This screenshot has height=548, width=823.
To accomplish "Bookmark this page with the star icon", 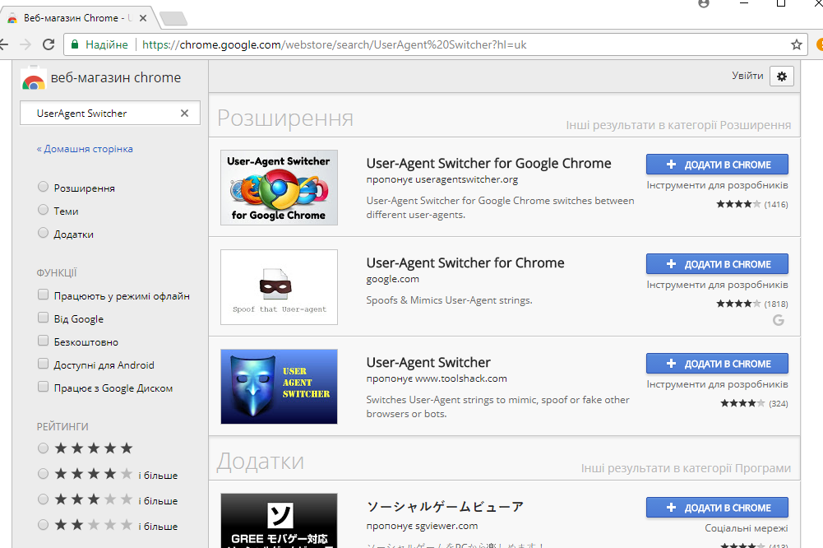I will (x=796, y=44).
